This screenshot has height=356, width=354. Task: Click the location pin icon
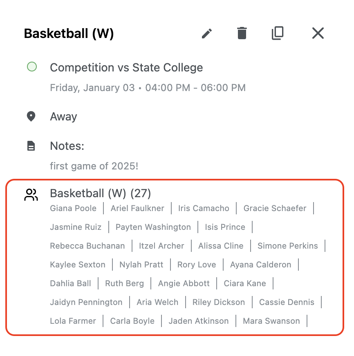click(31, 117)
